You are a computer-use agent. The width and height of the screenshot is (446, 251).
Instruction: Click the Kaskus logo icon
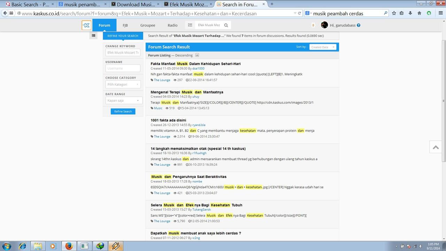coord(86,25)
